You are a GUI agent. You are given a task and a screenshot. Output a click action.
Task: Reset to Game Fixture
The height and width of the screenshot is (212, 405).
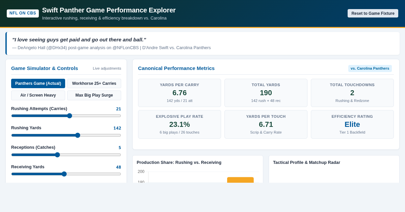(x=373, y=13)
